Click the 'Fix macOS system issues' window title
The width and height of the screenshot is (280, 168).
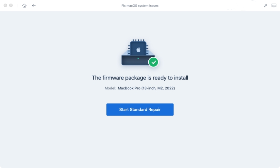[x=140, y=6]
